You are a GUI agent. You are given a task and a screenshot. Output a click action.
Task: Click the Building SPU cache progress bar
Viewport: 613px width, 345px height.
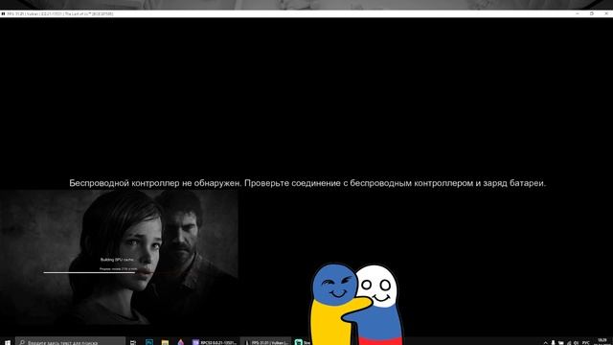click(x=89, y=272)
